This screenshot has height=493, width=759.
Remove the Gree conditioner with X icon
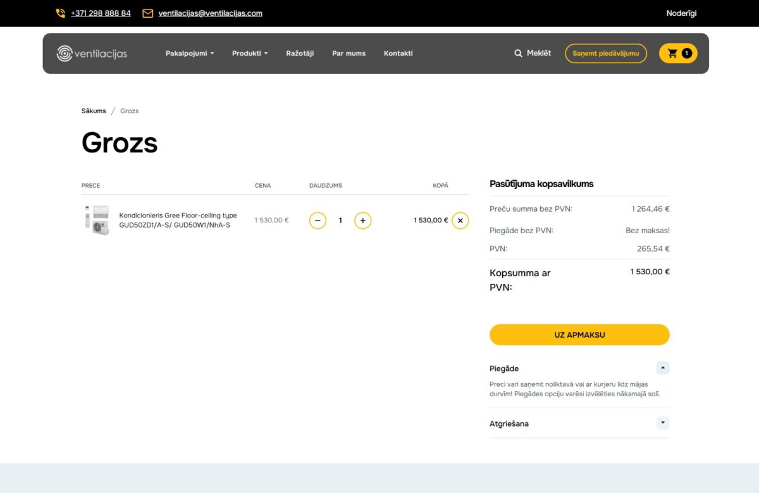(460, 221)
